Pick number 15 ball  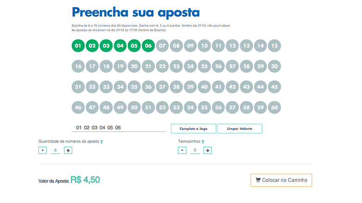tap(275, 46)
